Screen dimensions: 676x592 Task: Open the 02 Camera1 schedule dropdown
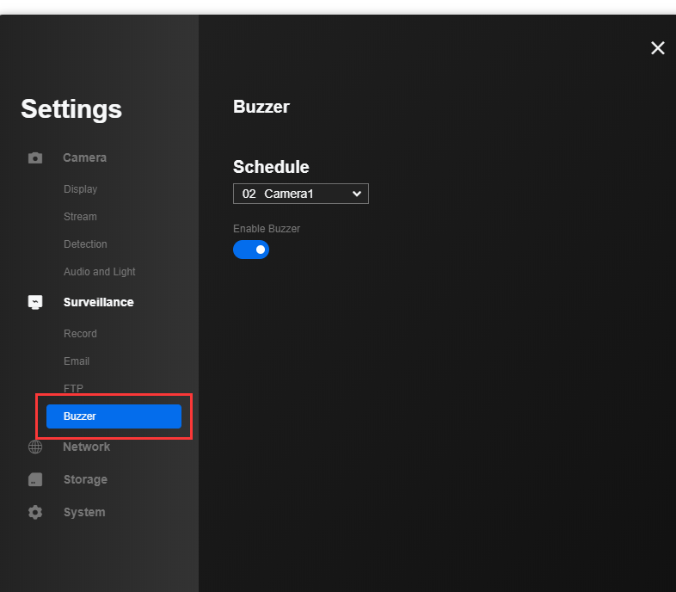point(300,194)
